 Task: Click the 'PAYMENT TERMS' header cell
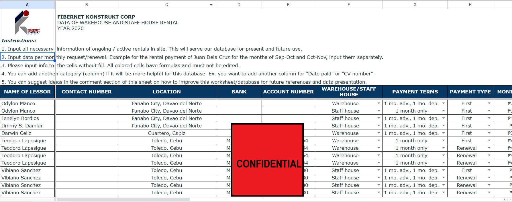click(x=415, y=92)
